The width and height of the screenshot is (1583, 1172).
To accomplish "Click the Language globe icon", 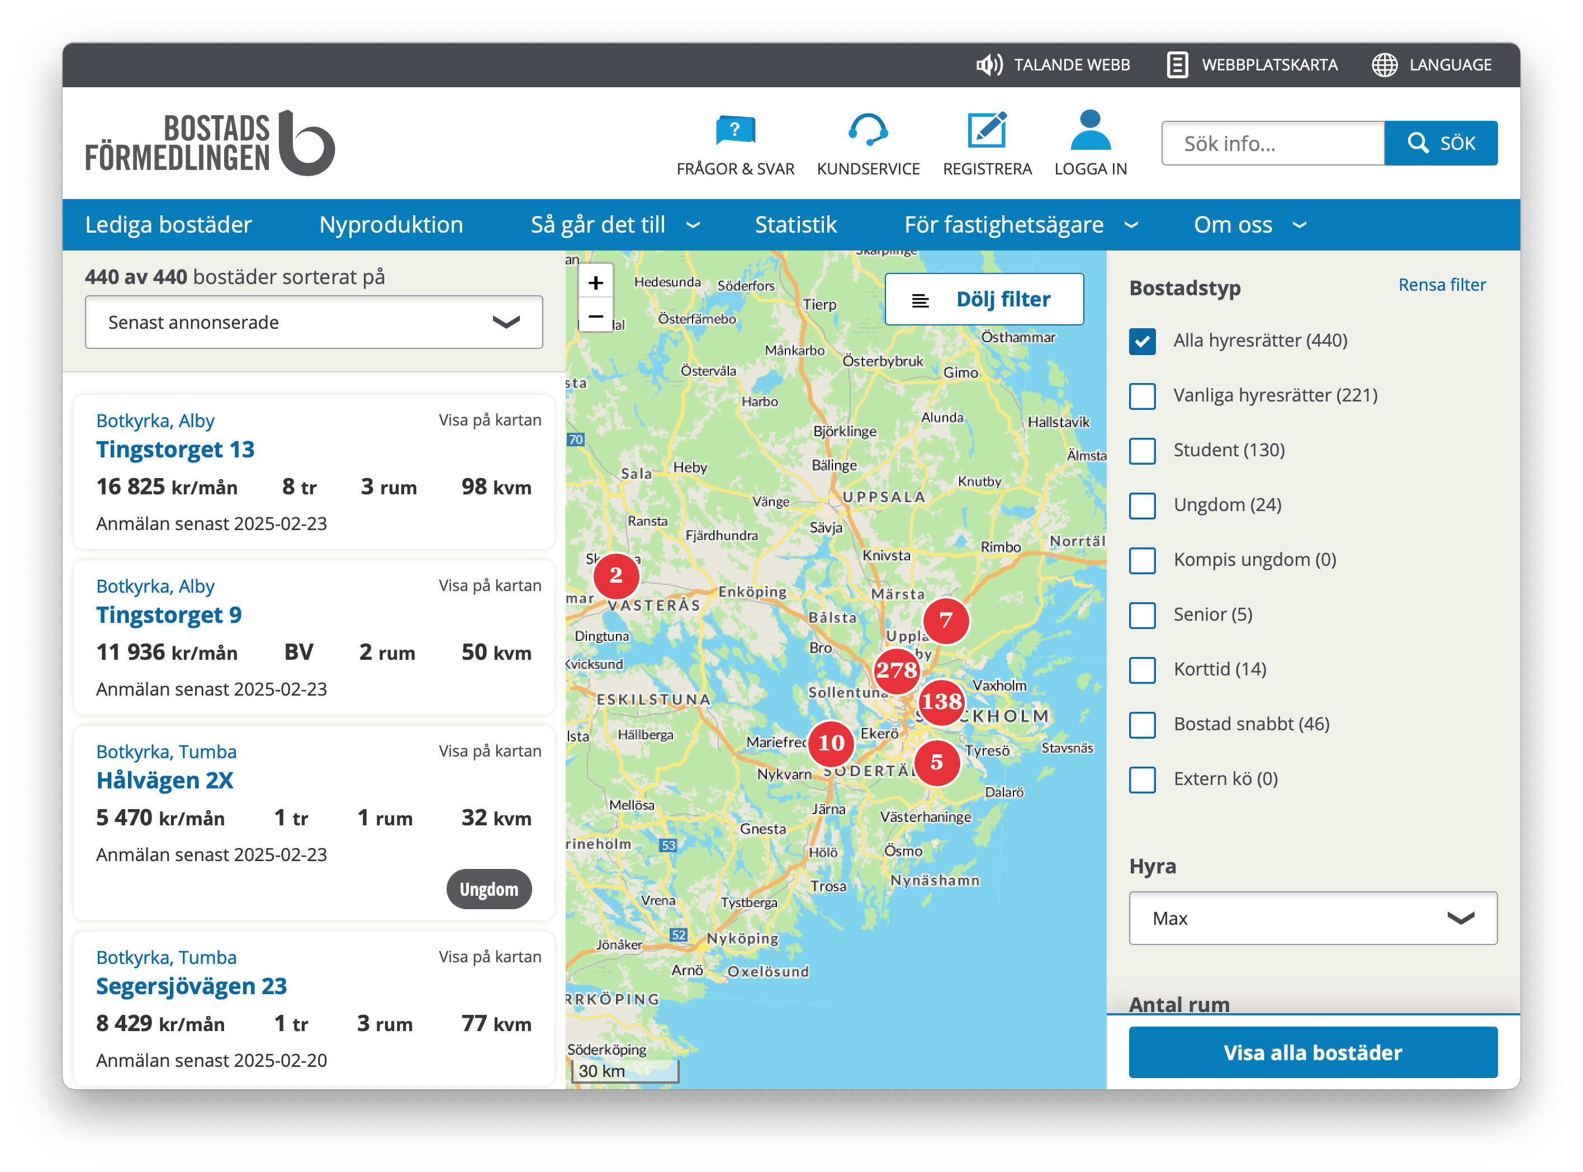I will tap(1383, 64).
